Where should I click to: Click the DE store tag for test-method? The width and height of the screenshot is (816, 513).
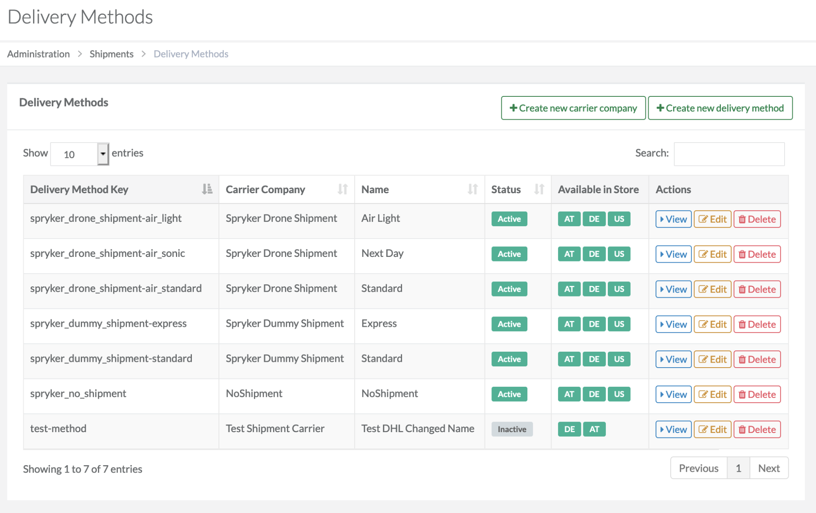click(569, 429)
